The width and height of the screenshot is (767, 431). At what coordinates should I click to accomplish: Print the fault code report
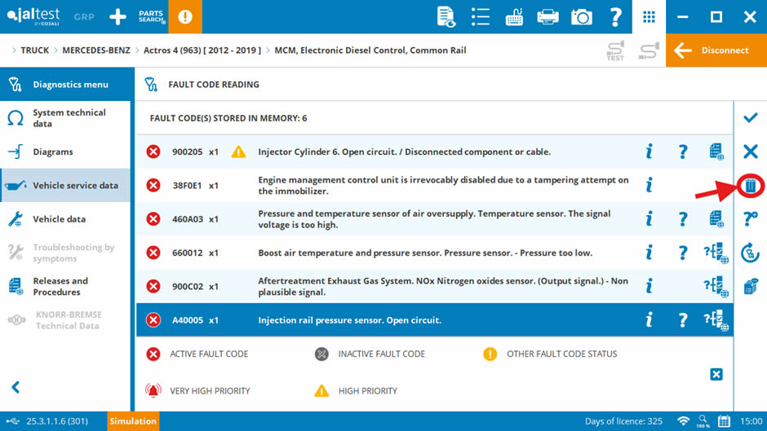[548, 16]
